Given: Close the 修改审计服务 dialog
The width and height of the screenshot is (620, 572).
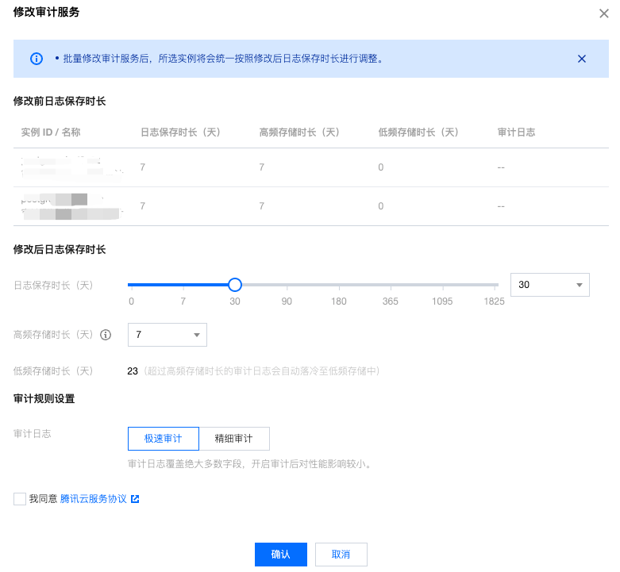Looking at the screenshot, I should (x=604, y=13).
